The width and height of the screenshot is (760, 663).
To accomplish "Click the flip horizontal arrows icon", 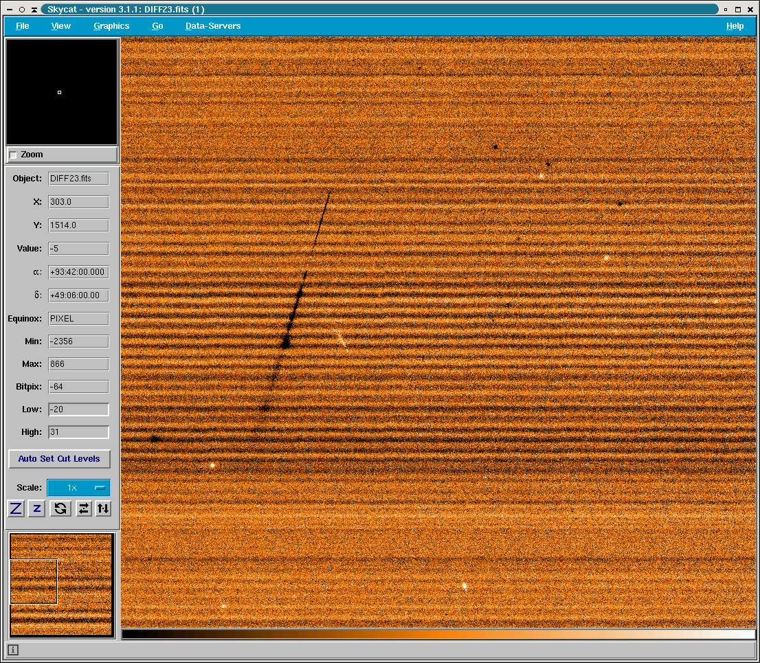I will coord(83,508).
